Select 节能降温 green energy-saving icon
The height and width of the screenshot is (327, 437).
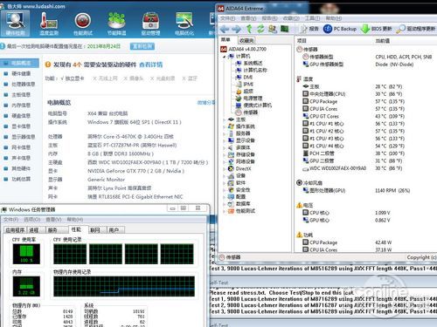pyautogui.click(x=116, y=24)
